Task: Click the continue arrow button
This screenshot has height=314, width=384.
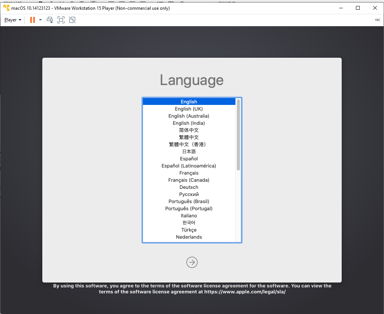Action: pyautogui.click(x=192, y=262)
